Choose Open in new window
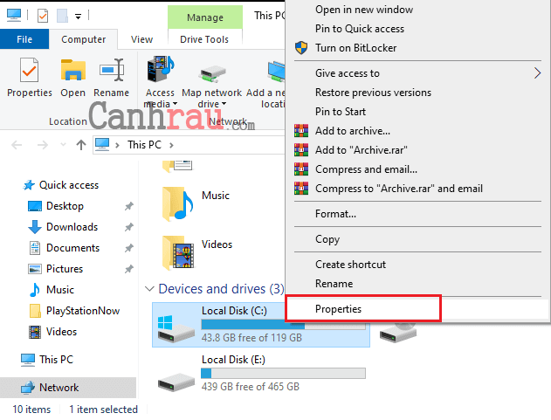Image resolution: width=551 pixels, height=420 pixels. click(x=364, y=10)
